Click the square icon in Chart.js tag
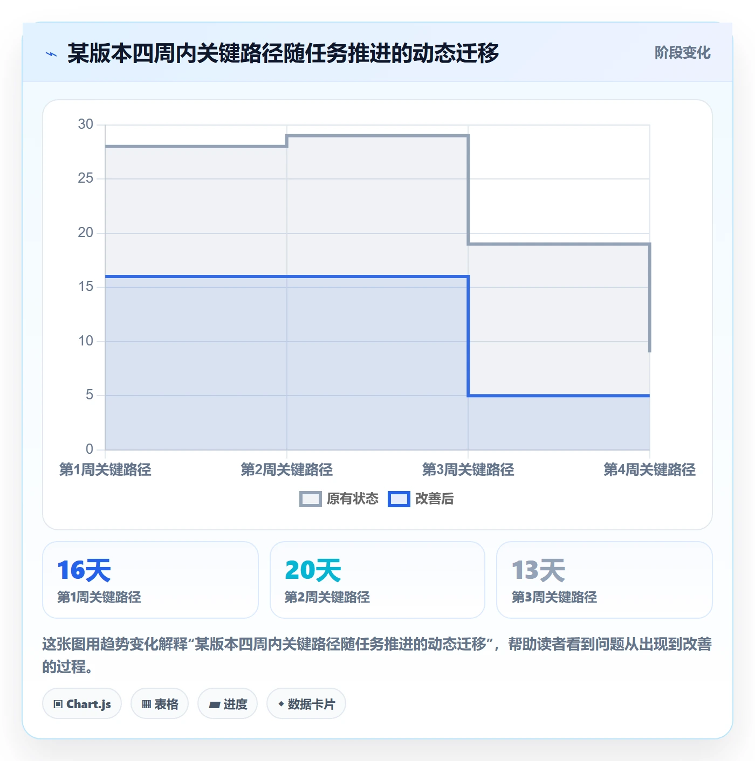This screenshot has height=761, width=755. (58, 704)
